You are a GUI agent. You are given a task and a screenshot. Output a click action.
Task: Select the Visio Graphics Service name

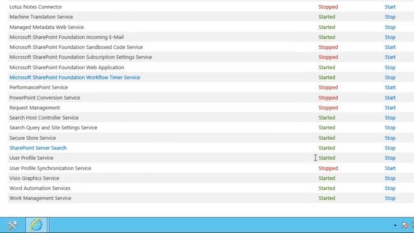34,179
